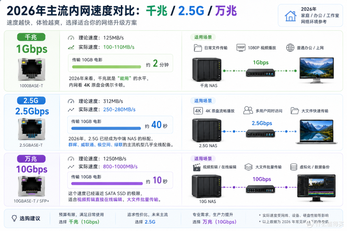Image resolution: width=347 pixels, height=231 pixels.
Task: Click the text 理论速度: 125MB/s
Action: [x=101, y=38]
